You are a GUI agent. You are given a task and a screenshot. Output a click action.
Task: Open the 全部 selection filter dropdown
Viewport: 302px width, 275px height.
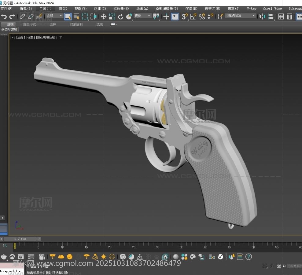tap(54, 16)
